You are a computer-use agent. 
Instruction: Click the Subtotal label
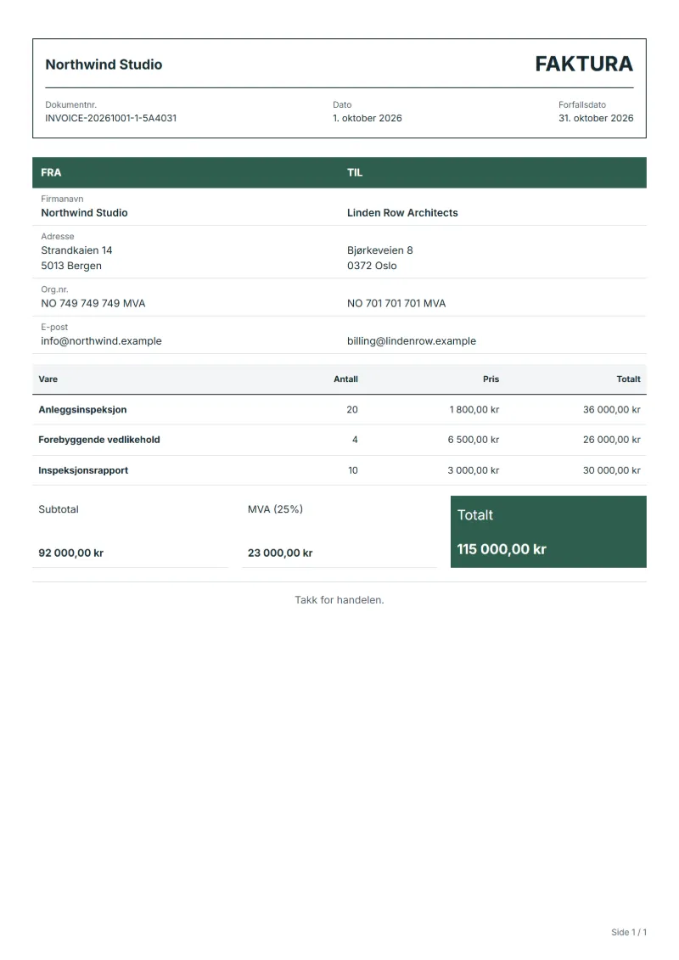pos(59,509)
